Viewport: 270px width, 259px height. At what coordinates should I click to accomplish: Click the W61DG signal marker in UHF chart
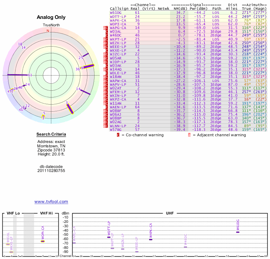click(238, 232)
